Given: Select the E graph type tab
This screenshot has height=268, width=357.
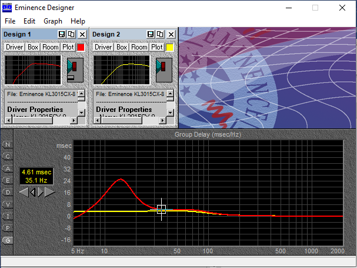Looking at the screenshot, I should point(8,180).
